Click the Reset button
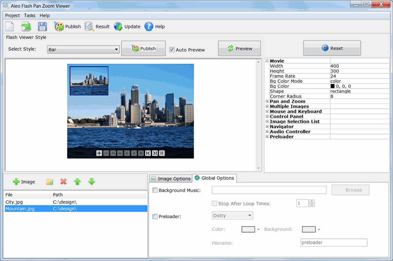This screenshot has width=393, height=261. click(x=332, y=48)
